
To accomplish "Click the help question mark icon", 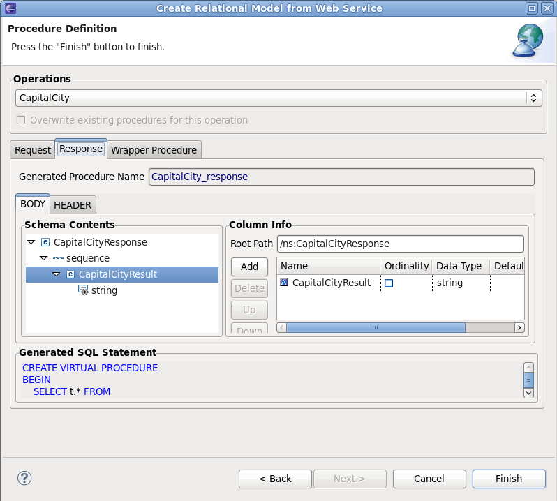I will [x=24, y=478].
